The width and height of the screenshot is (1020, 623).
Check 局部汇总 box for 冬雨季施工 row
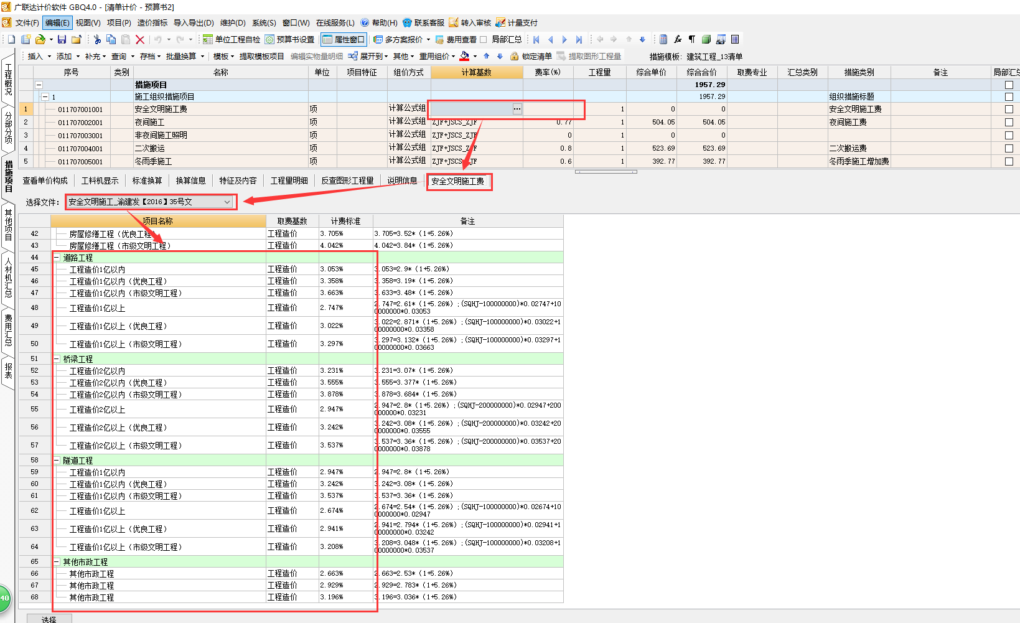tap(1009, 161)
